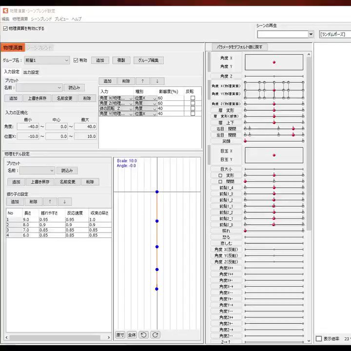351x351 pixels.
Task: Rotate pendulum view counterclockwise
Action: pos(144,335)
